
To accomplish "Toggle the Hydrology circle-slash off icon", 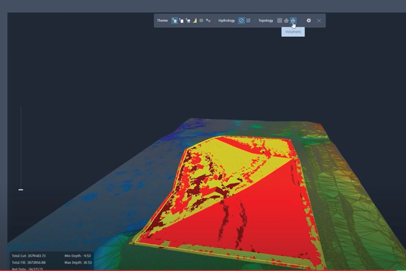I will (241, 21).
